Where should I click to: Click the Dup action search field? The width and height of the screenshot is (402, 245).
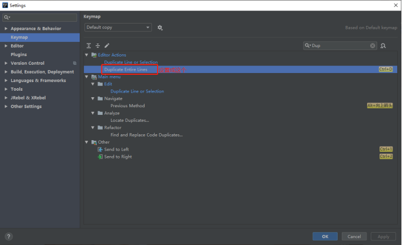pyautogui.click(x=339, y=46)
